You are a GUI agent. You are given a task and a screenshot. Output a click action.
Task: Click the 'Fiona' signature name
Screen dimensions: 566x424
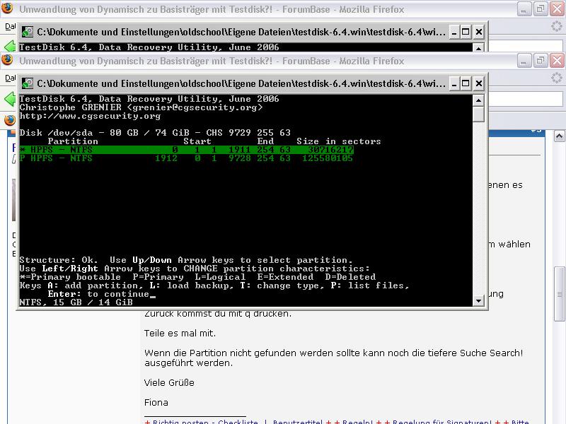[156, 402]
